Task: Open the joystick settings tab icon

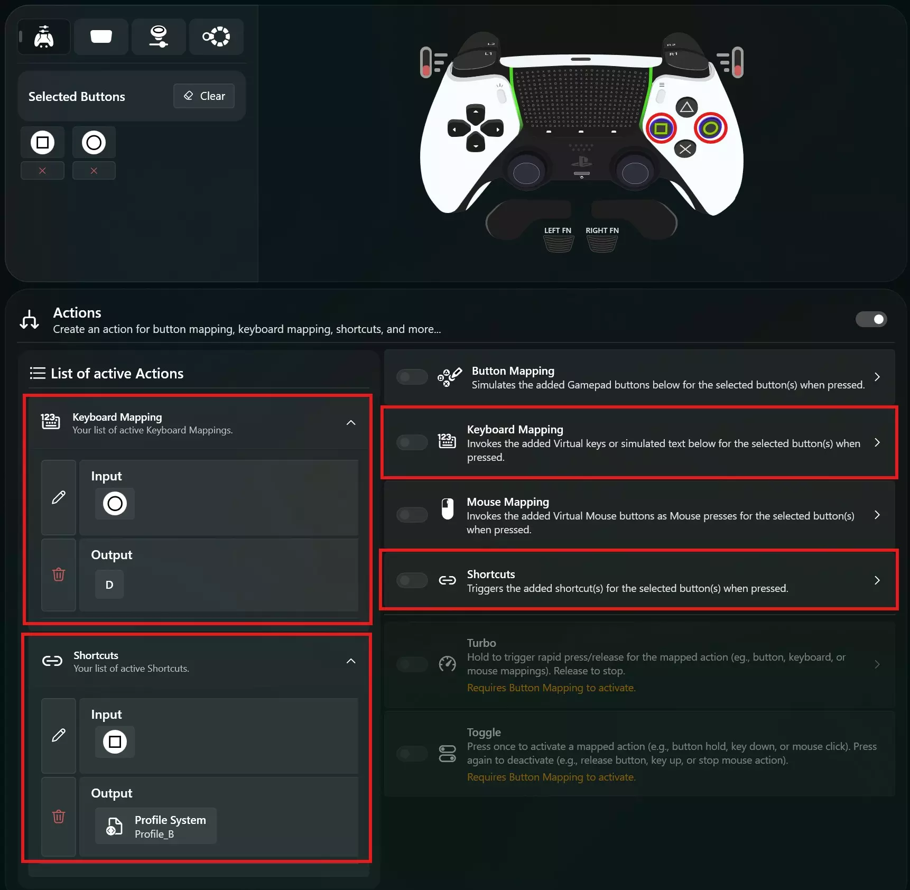Action: coord(159,37)
